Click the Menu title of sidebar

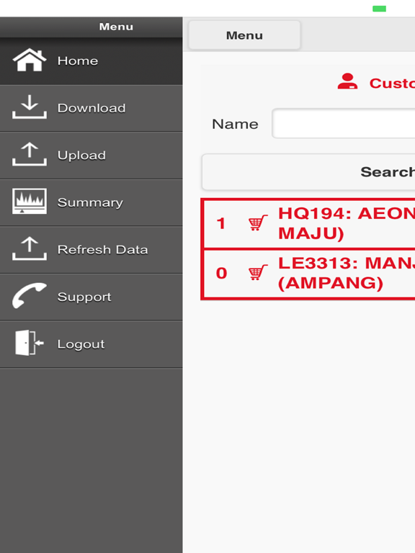[116, 27]
